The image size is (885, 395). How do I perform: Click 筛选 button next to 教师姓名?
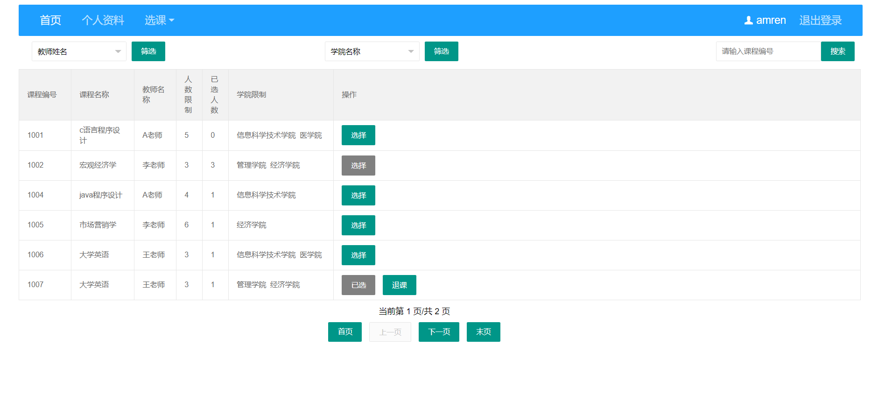click(148, 51)
